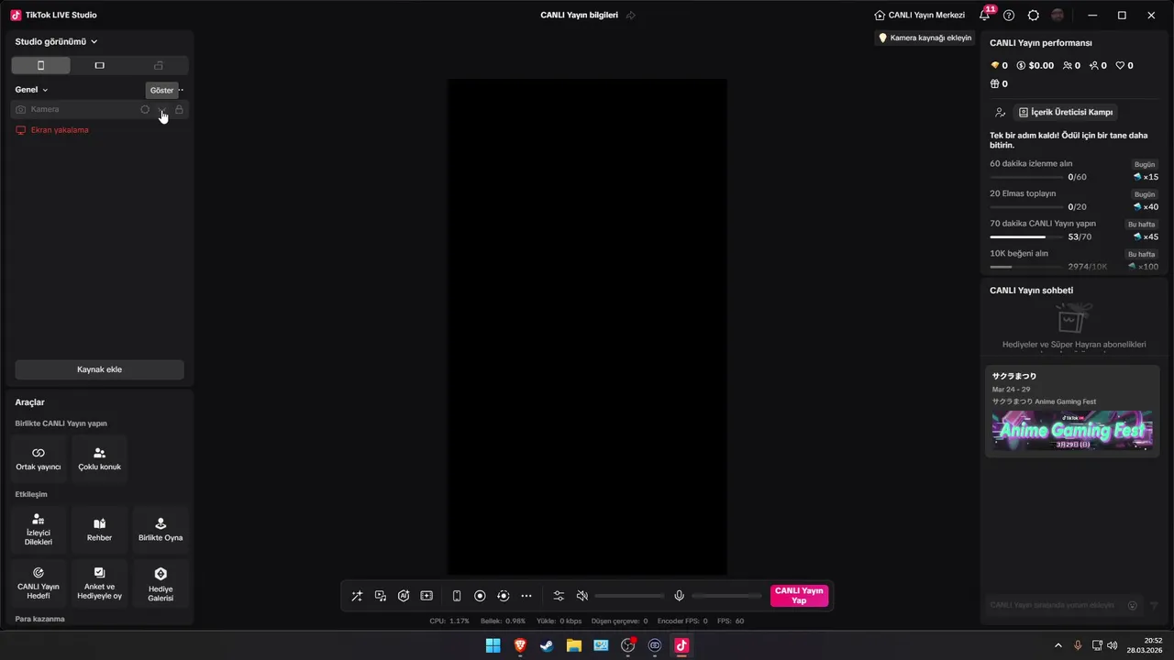Open File Explorer from taskbar
The height and width of the screenshot is (660, 1174).
574,645
